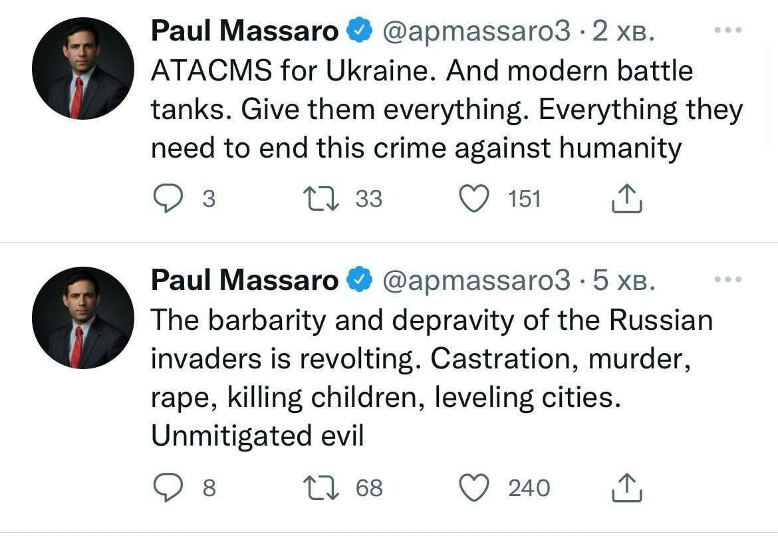This screenshot has height=536, width=778.
Task: Share the ATACMS for Ukraine tweet
Action: tap(626, 199)
